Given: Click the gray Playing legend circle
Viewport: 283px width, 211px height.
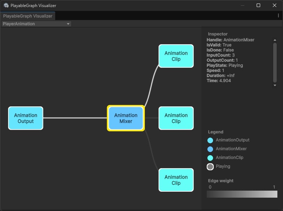Looking at the screenshot, I should 210,166.
